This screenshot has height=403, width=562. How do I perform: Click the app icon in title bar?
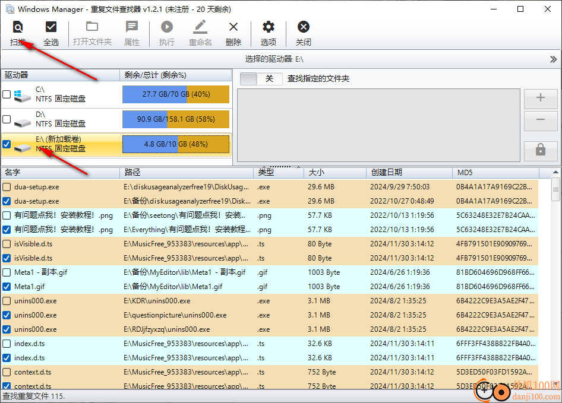tap(10, 9)
